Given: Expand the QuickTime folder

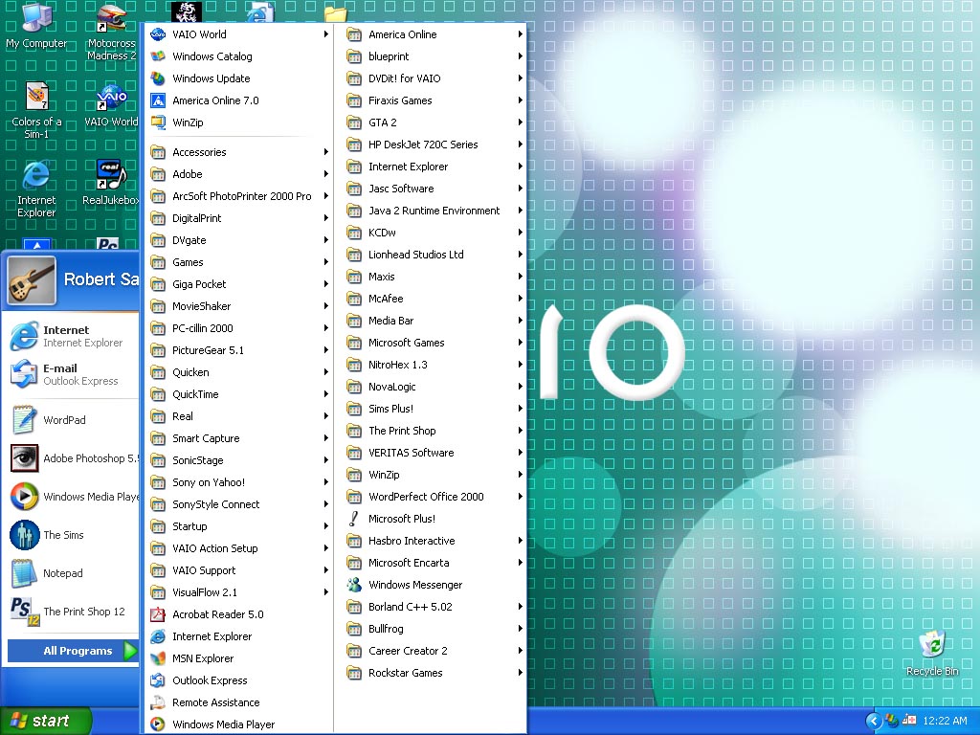Looking at the screenshot, I should click(238, 393).
